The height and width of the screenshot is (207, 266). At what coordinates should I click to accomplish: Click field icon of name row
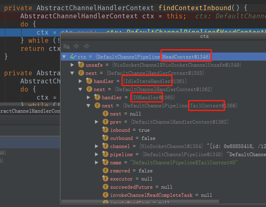pyautogui.click(x=105, y=163)
